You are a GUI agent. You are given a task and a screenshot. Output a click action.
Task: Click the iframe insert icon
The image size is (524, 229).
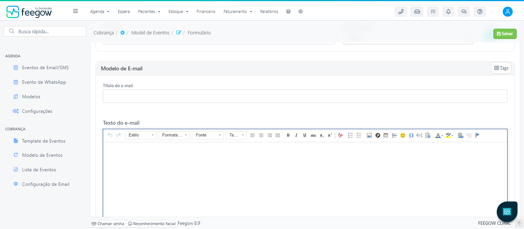click(x=428, y=135)
